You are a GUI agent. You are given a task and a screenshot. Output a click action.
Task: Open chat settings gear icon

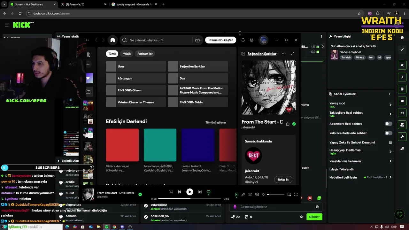pyautogui.click(x=301, y=217)
